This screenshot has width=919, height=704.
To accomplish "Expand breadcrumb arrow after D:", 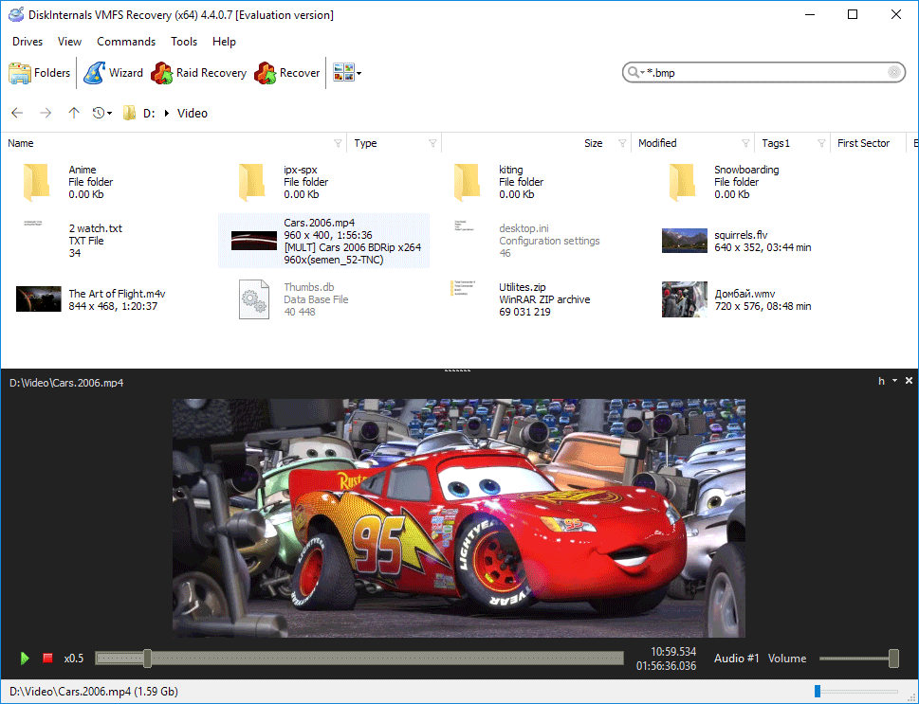I will pos(167,113).
